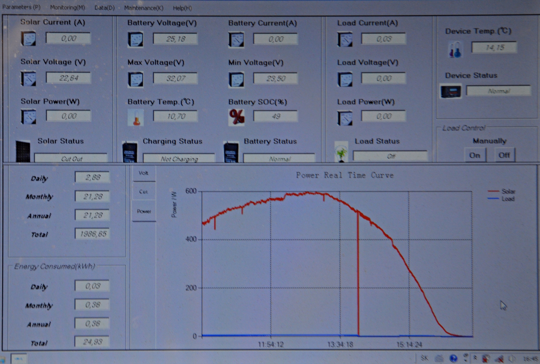Click the red Battery SOC percent icon
The height and width of the screenshot is (364, 540).
coord(236,117)
